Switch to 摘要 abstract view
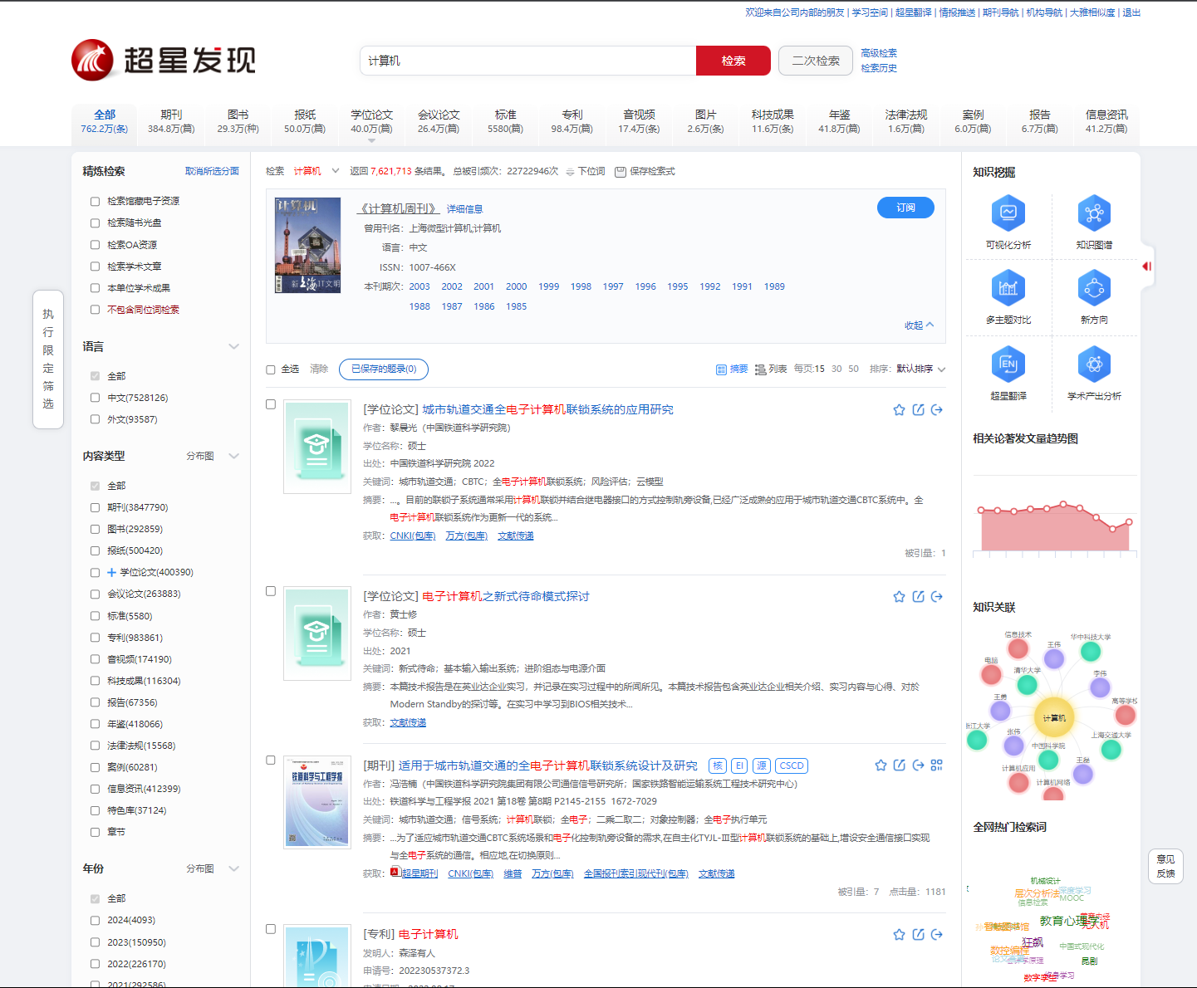 coord(732,369)
